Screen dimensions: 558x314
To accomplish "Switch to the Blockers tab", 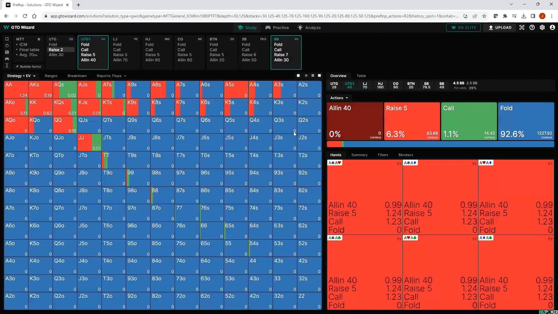I will [x=405, y=155].
